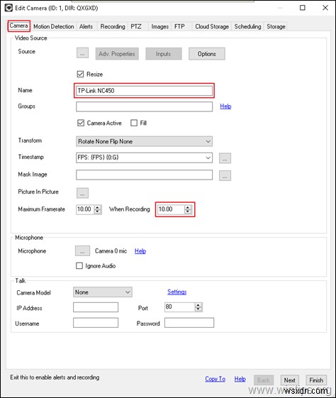336x398 pixels.
Task: Click the Finish button
Action: point(316,380)
